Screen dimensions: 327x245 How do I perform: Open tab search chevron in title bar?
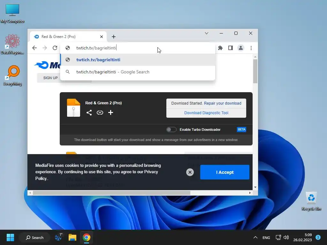[207, 33]
